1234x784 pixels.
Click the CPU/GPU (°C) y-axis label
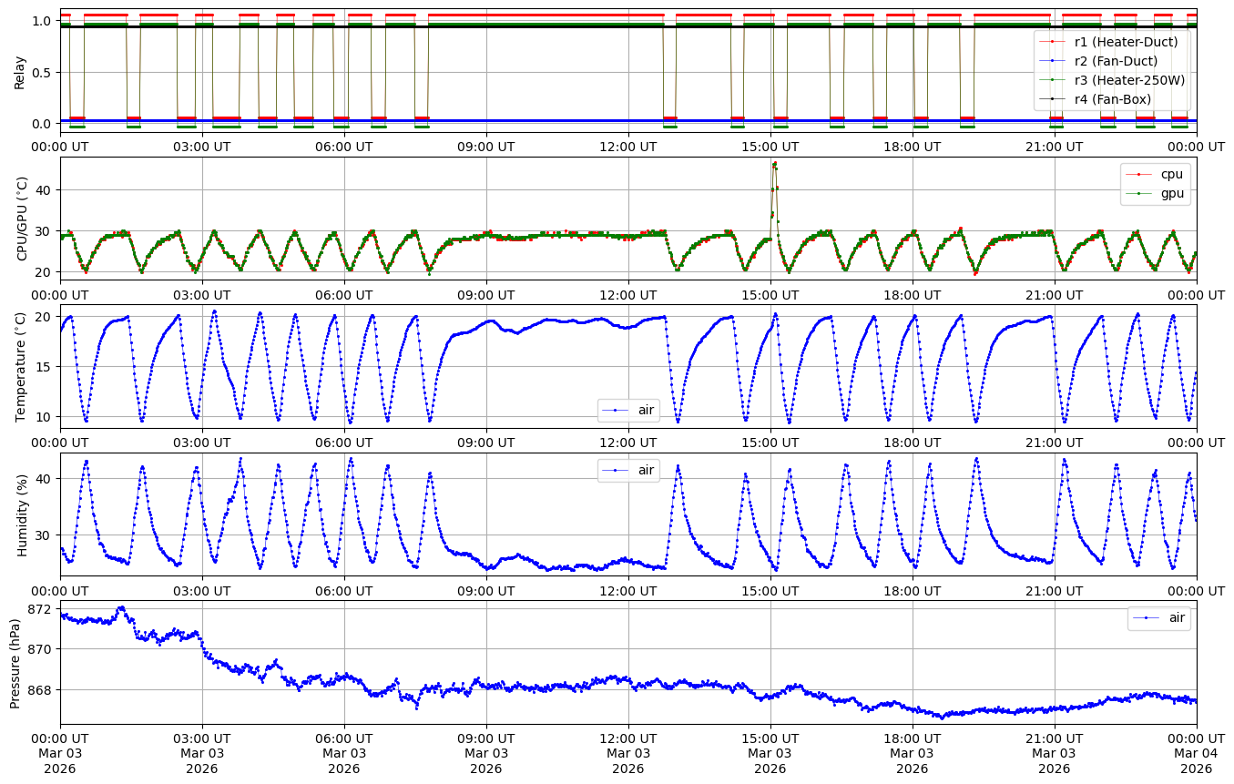click(x=23, y=219)
